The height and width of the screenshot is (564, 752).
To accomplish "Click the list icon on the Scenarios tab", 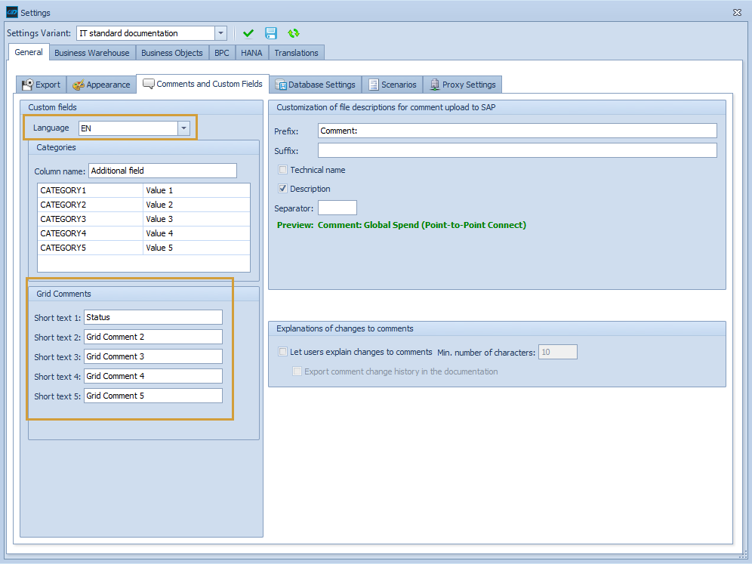I will tap(372, 85).
